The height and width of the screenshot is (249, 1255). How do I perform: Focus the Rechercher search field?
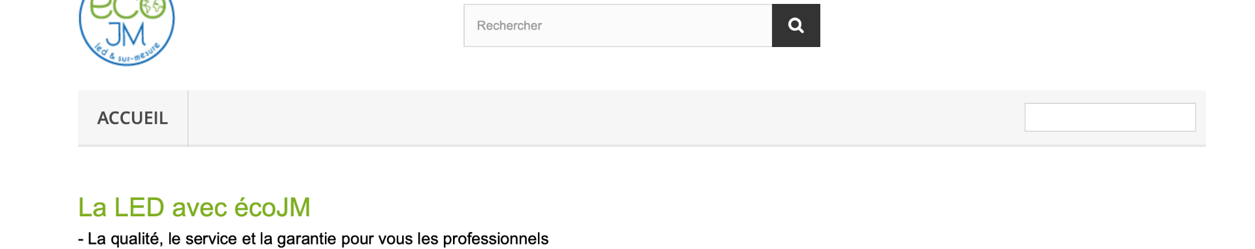pos(618,25)
